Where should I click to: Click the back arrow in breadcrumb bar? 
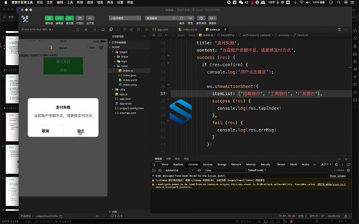coord(166,35)
